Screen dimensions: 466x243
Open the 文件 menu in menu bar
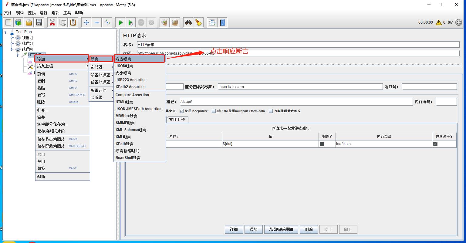point(8,13)
